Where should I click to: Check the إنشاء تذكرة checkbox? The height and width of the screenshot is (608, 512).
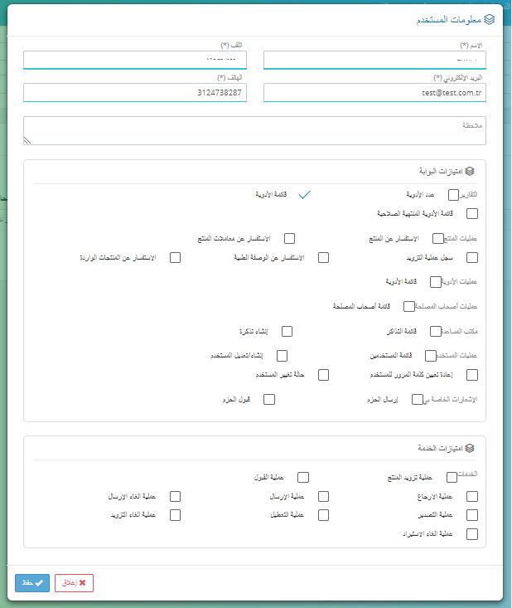click(287, 331)
